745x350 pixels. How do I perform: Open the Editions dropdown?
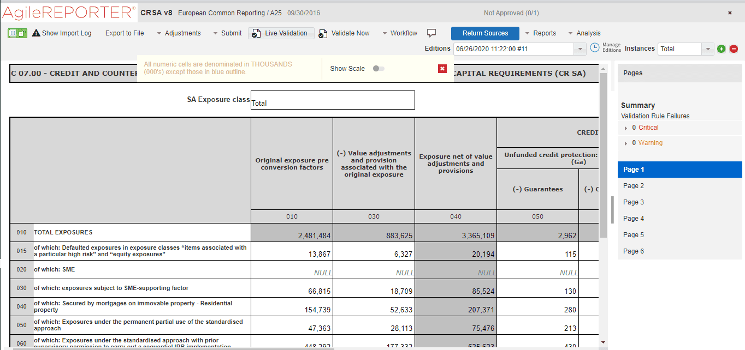tap(580, 49)
